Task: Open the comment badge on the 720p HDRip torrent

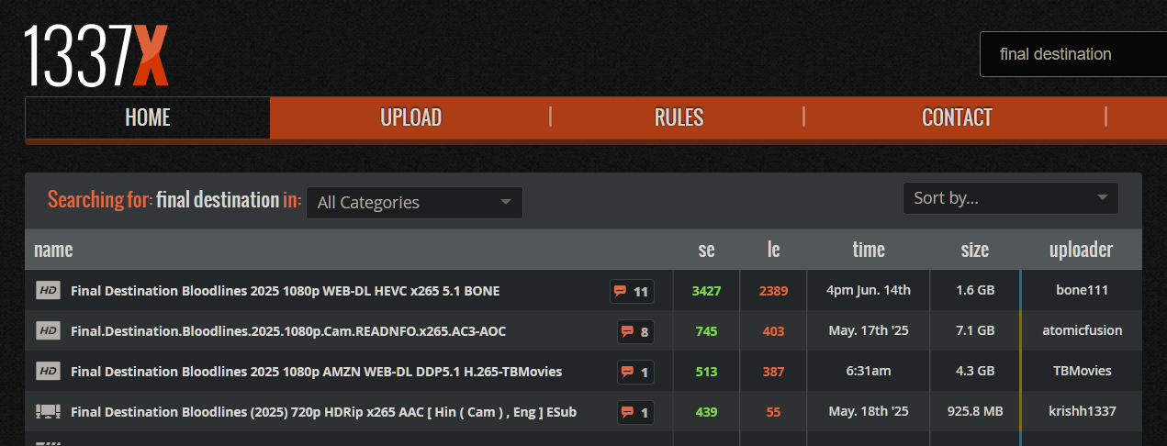Action: tap(635, 413)
